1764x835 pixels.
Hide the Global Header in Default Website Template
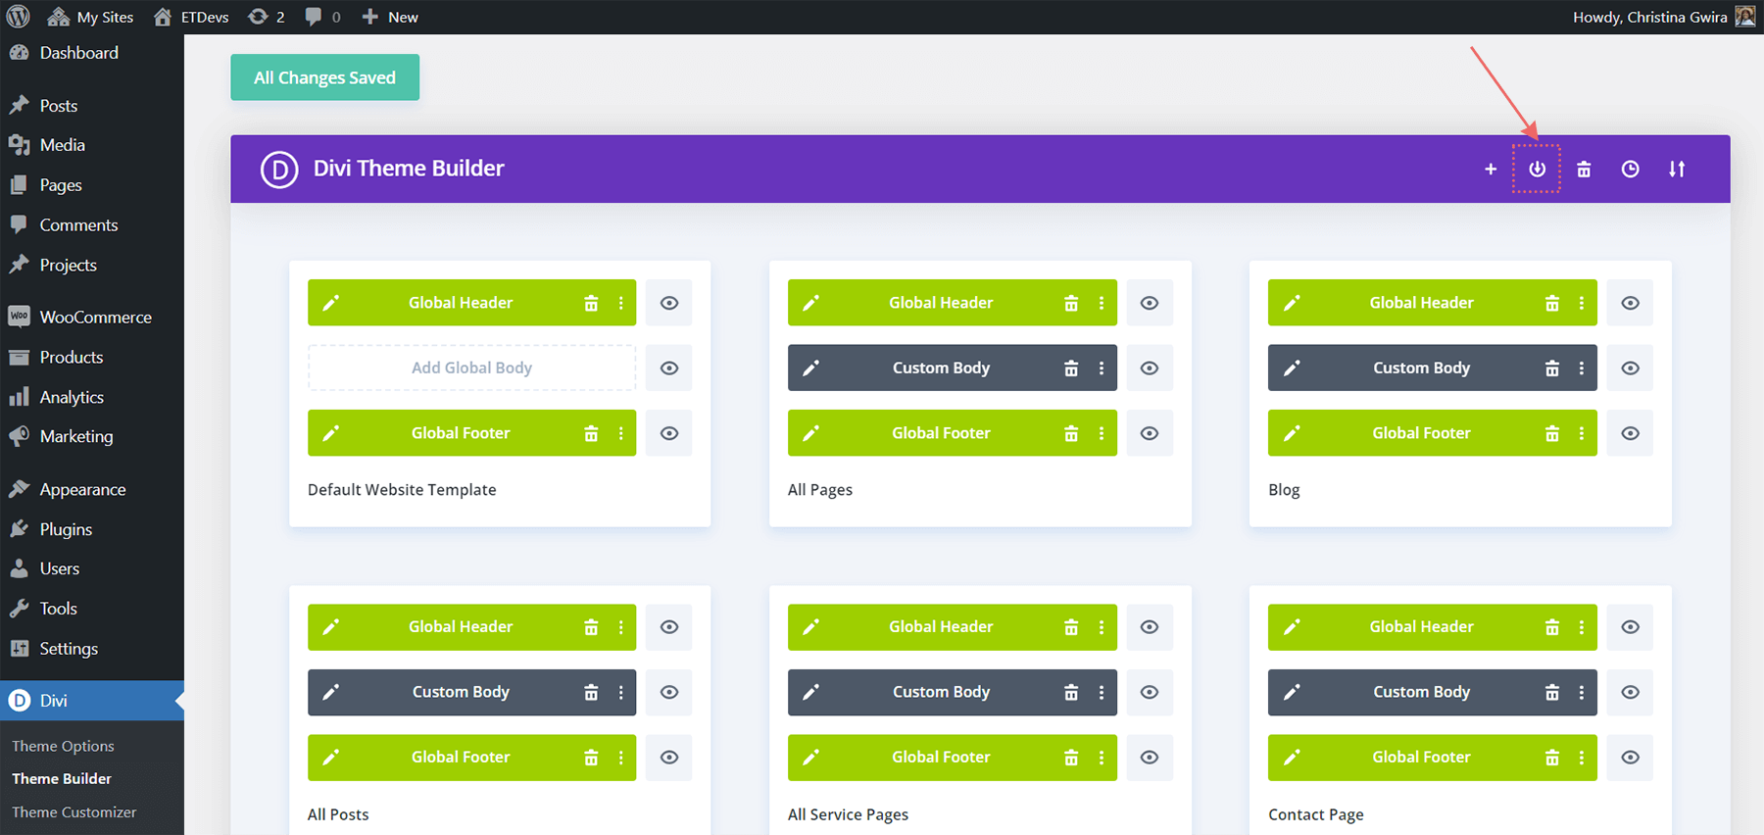tap(668, 303)
